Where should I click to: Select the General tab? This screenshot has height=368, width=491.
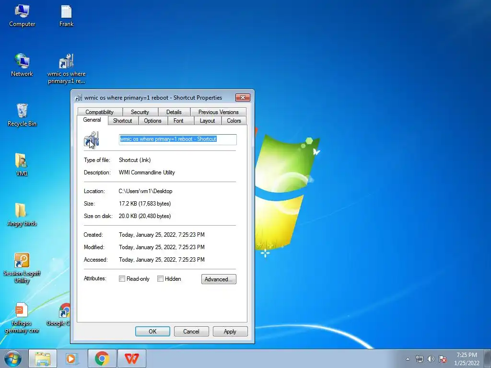coord(92,120)
